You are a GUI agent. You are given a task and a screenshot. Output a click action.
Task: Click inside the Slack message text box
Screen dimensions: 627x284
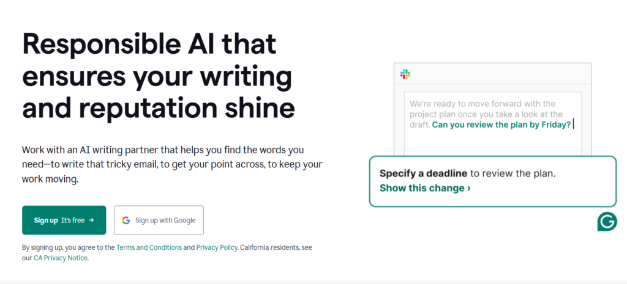[x=493, y=124]
